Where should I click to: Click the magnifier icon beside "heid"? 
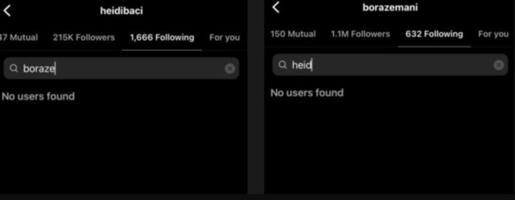[x=283, y=65]
